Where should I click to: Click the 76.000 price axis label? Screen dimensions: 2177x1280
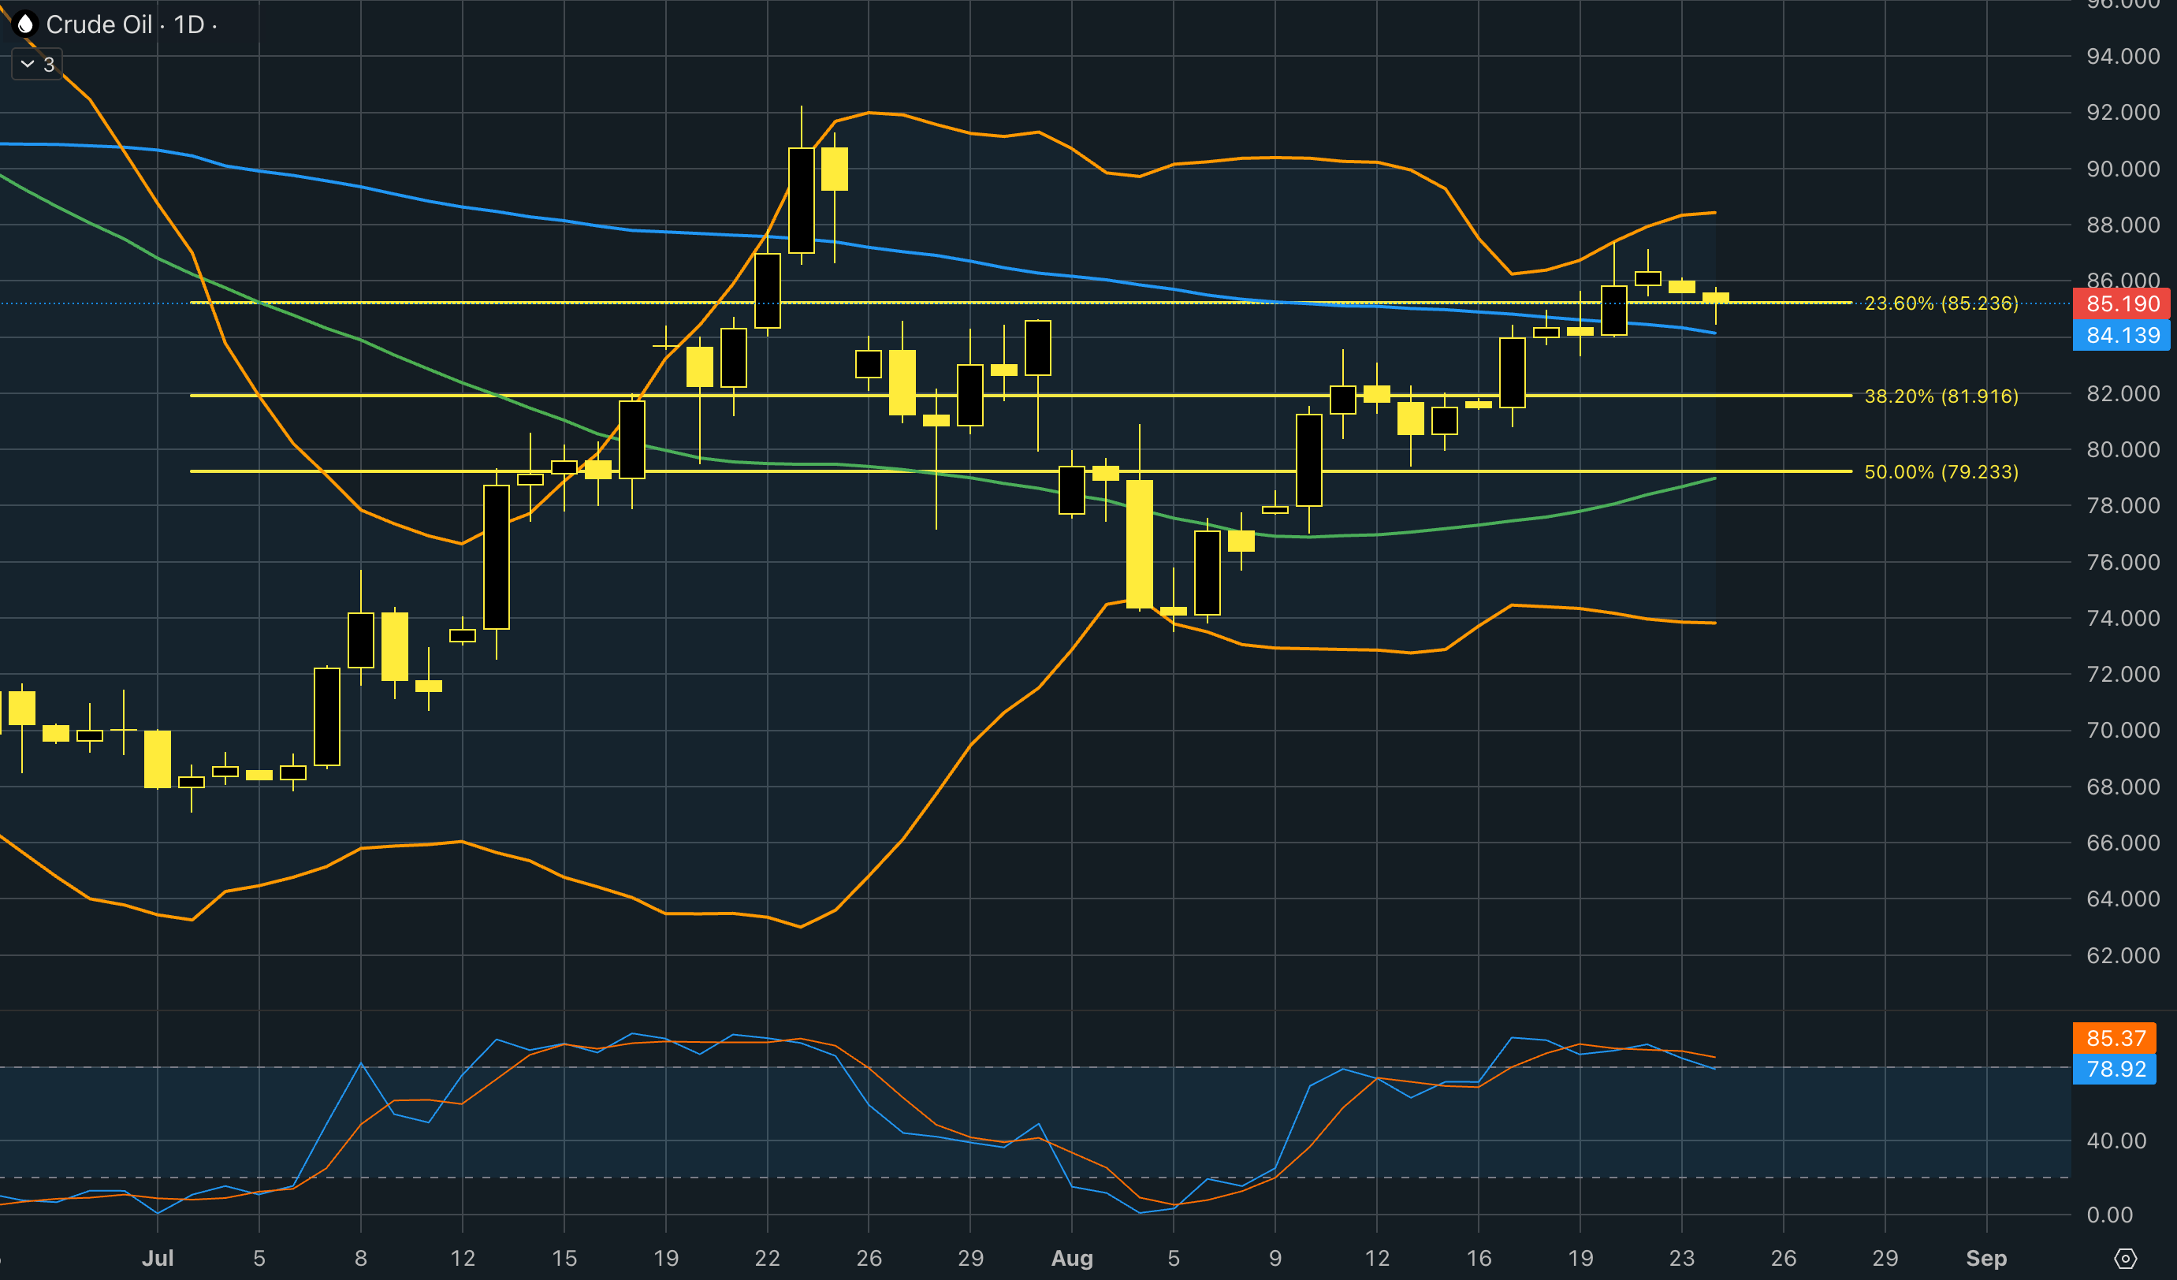click(2123, 562)
